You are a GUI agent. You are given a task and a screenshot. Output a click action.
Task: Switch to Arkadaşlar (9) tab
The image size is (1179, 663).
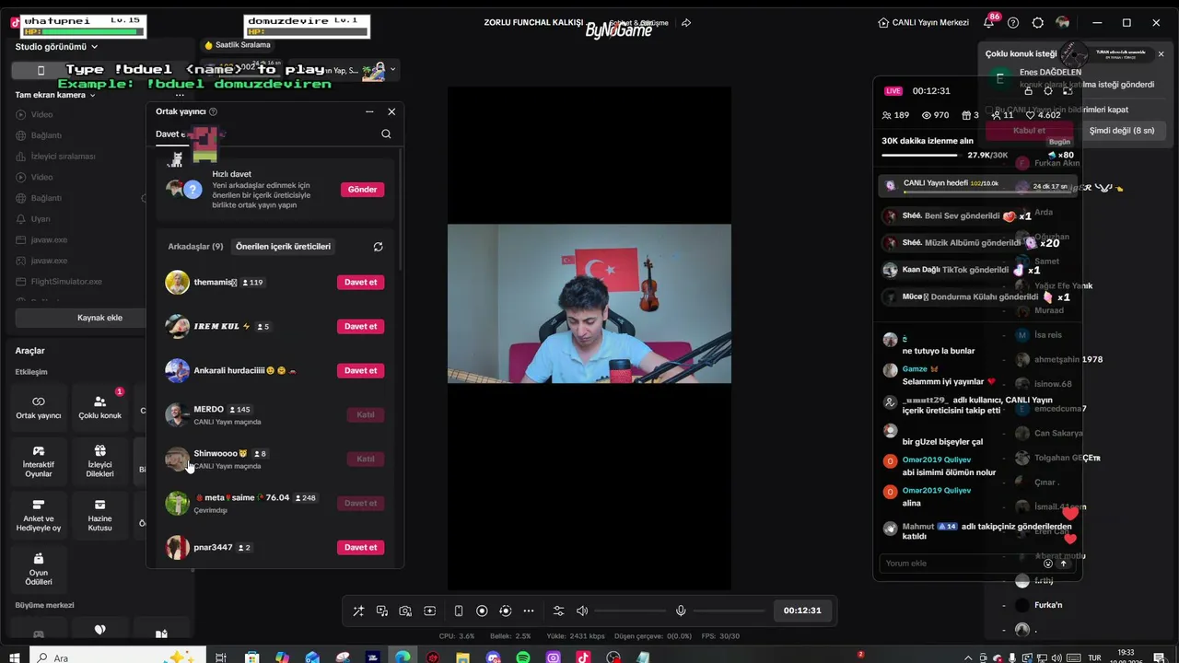point(195,247)
